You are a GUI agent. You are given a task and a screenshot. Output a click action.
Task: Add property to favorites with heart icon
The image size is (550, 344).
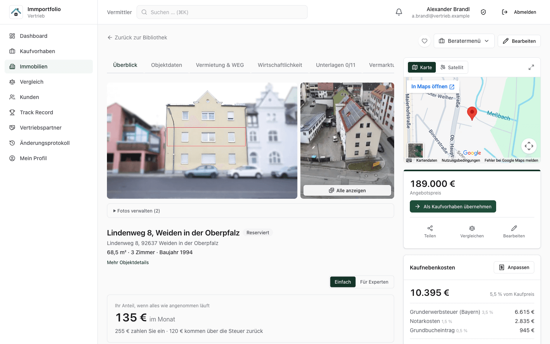click(424, 41)
